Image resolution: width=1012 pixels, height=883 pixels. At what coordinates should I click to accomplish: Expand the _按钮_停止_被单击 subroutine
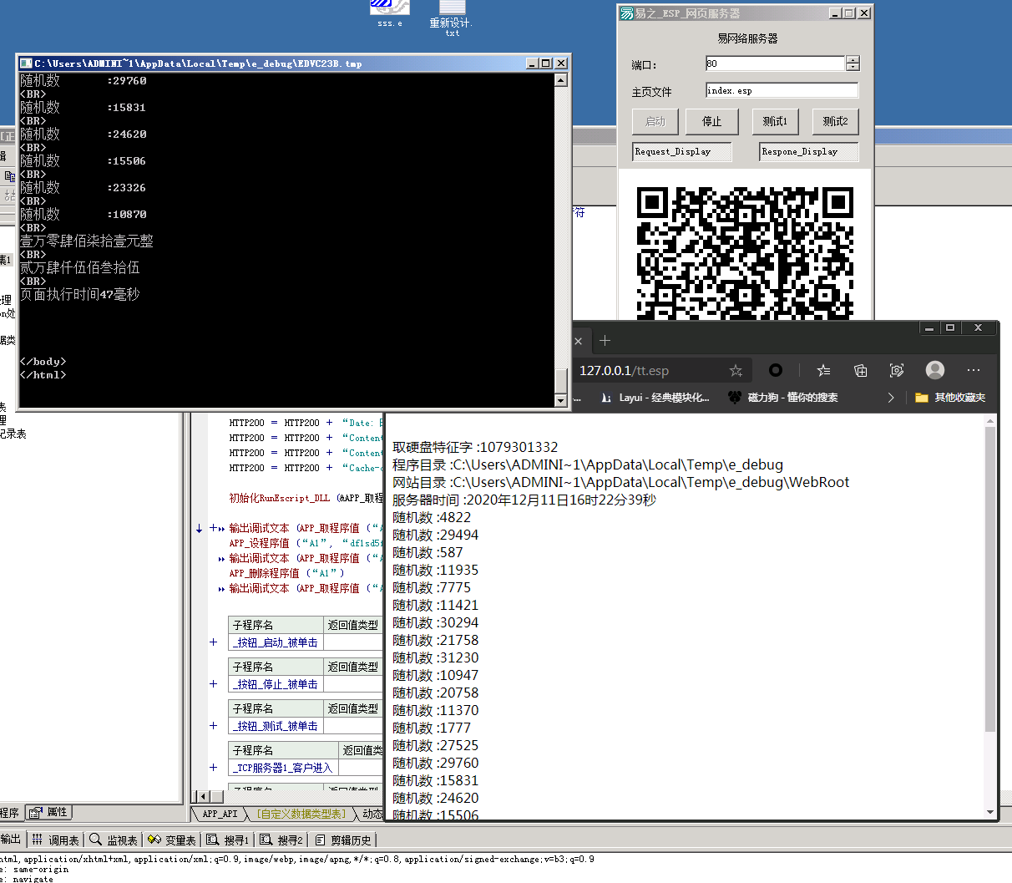click(213, 684)
